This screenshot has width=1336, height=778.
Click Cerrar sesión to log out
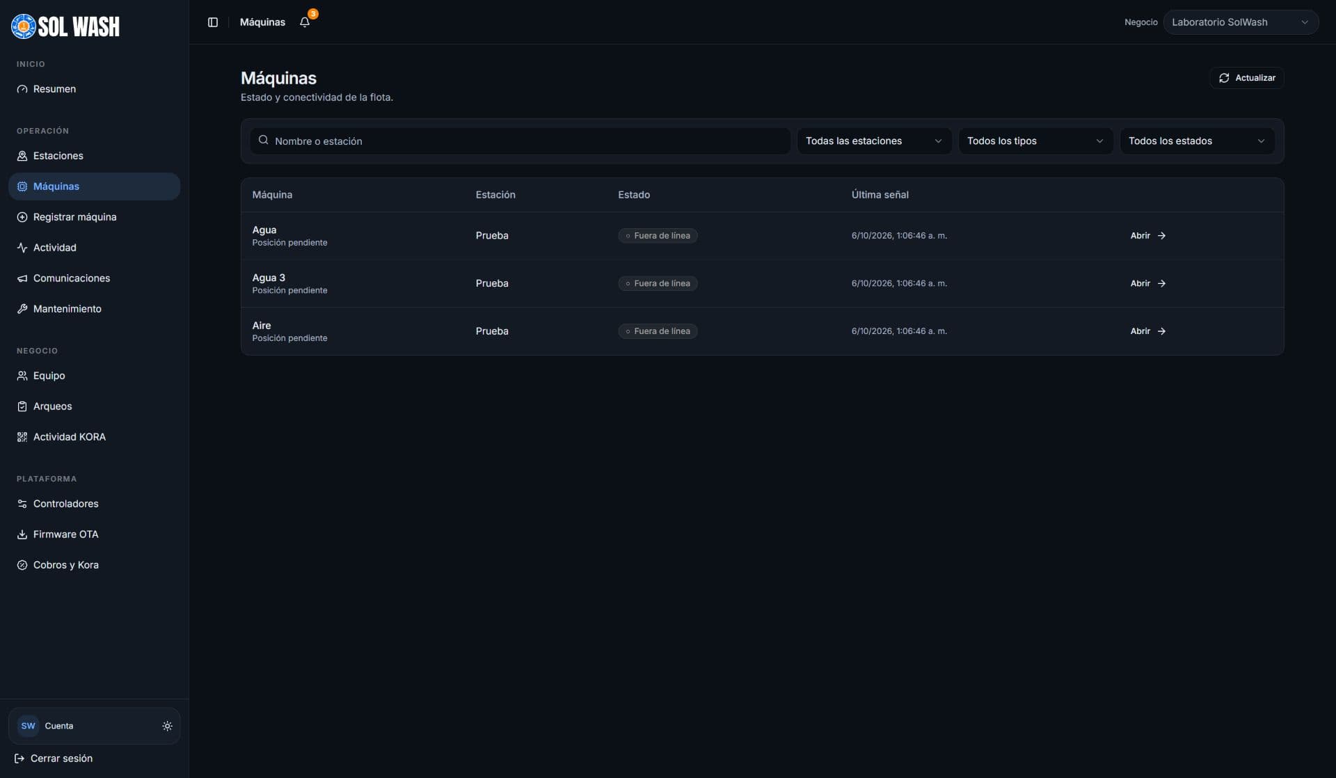pyautogui.click(x=54, y=759)
